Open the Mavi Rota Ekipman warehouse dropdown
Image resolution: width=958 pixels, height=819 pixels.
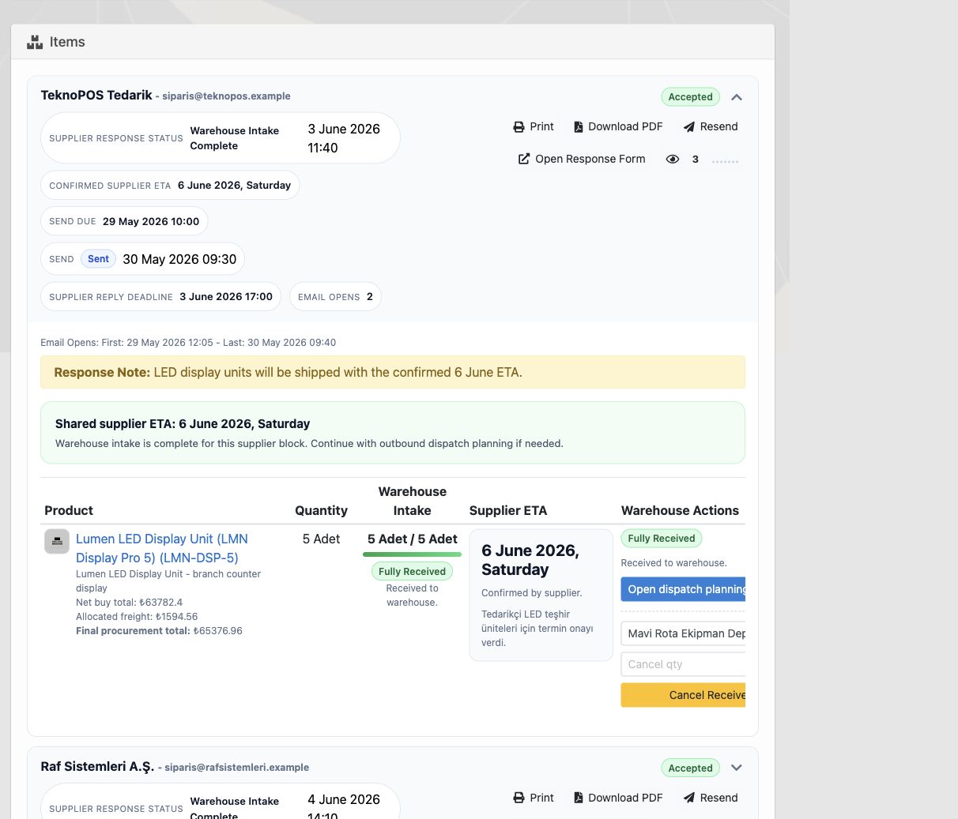[x=684, y=633]
